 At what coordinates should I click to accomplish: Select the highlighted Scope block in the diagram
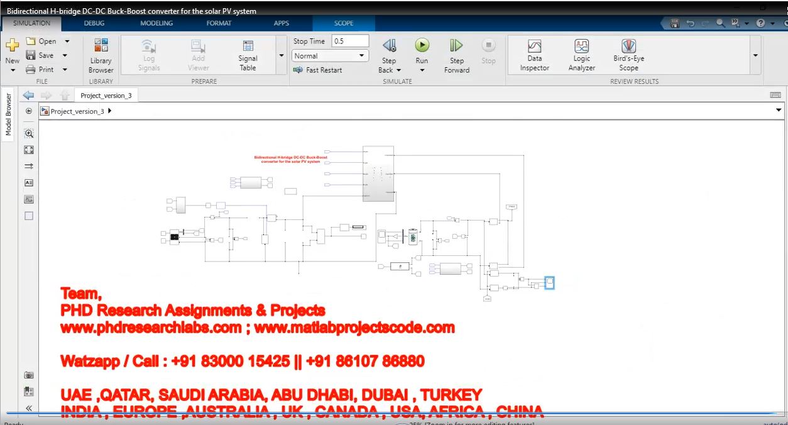click(549, 282)
